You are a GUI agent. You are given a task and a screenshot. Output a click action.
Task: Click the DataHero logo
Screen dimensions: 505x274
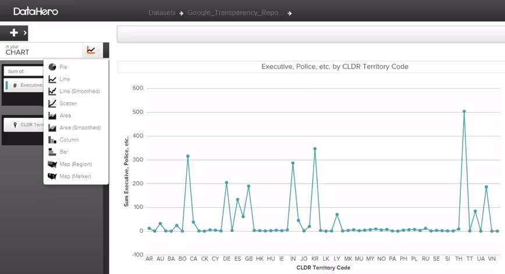(35, 12)
